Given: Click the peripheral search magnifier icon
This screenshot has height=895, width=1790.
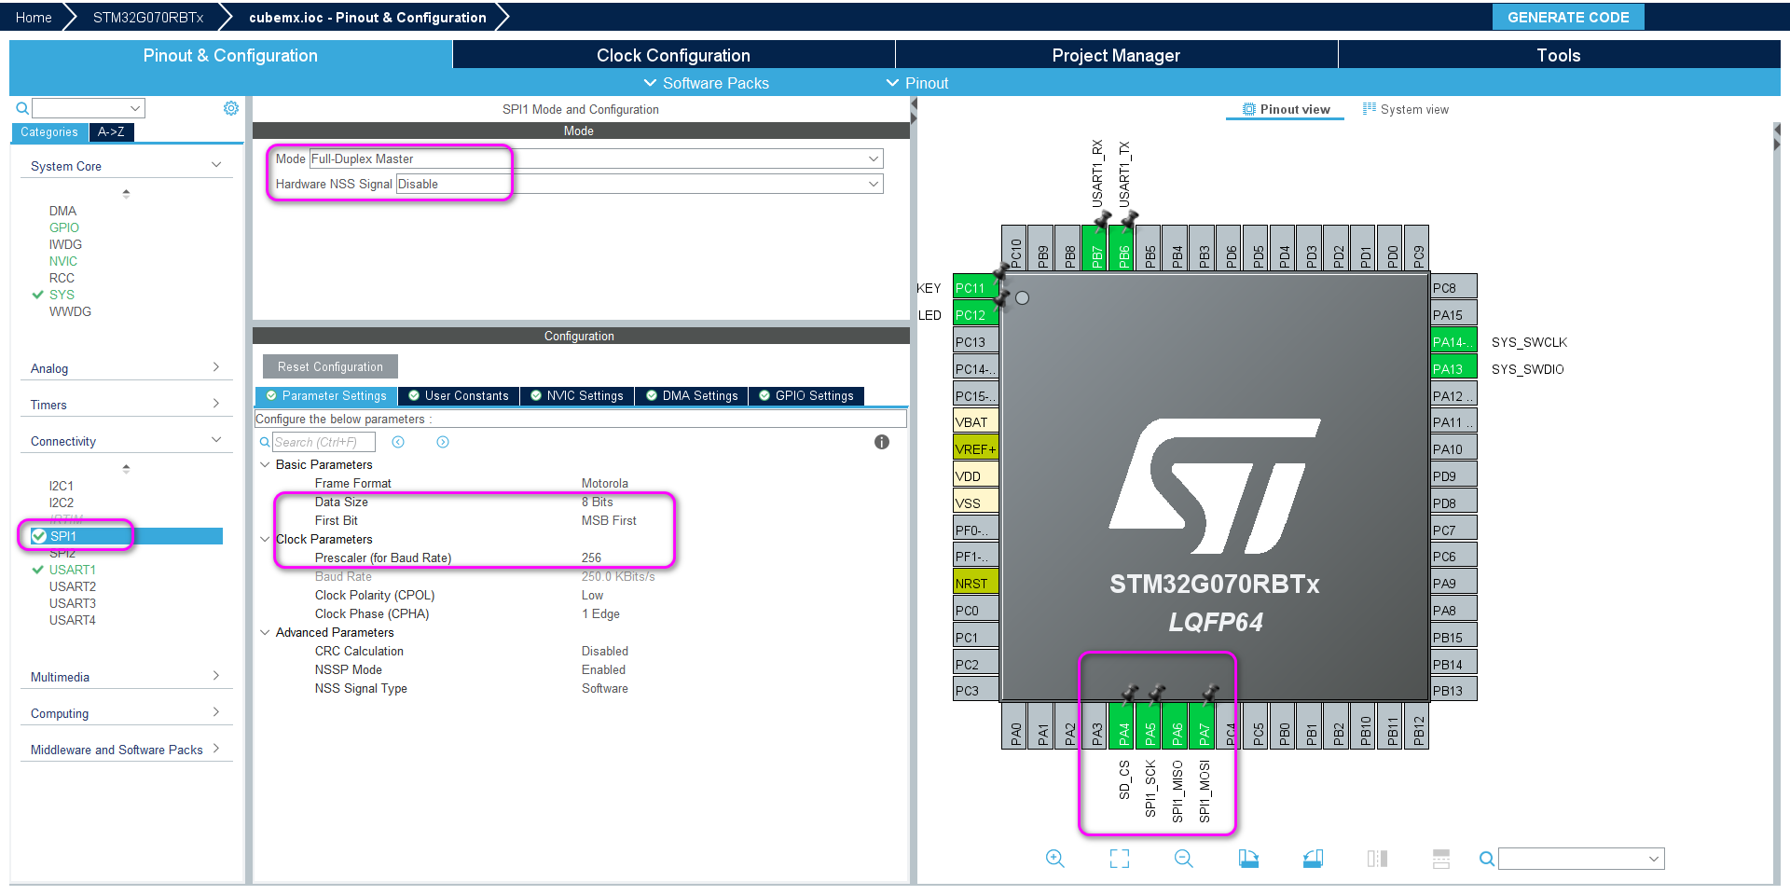Looking at the screenshot, I should tap(22, 108).
